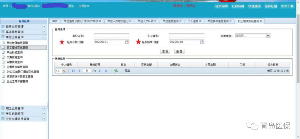Close the 单位人员增加登记 tab
This screenshot has width=300, height=139.
(x=130, y=21)
